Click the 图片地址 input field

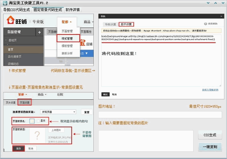tap(160, 115)
